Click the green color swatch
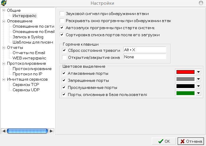The height and width of the screenshot is (146, 206). click(x=185, y=93)
